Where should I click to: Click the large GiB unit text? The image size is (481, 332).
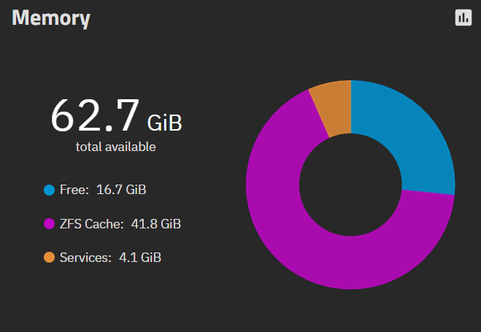tap(165, 123)
